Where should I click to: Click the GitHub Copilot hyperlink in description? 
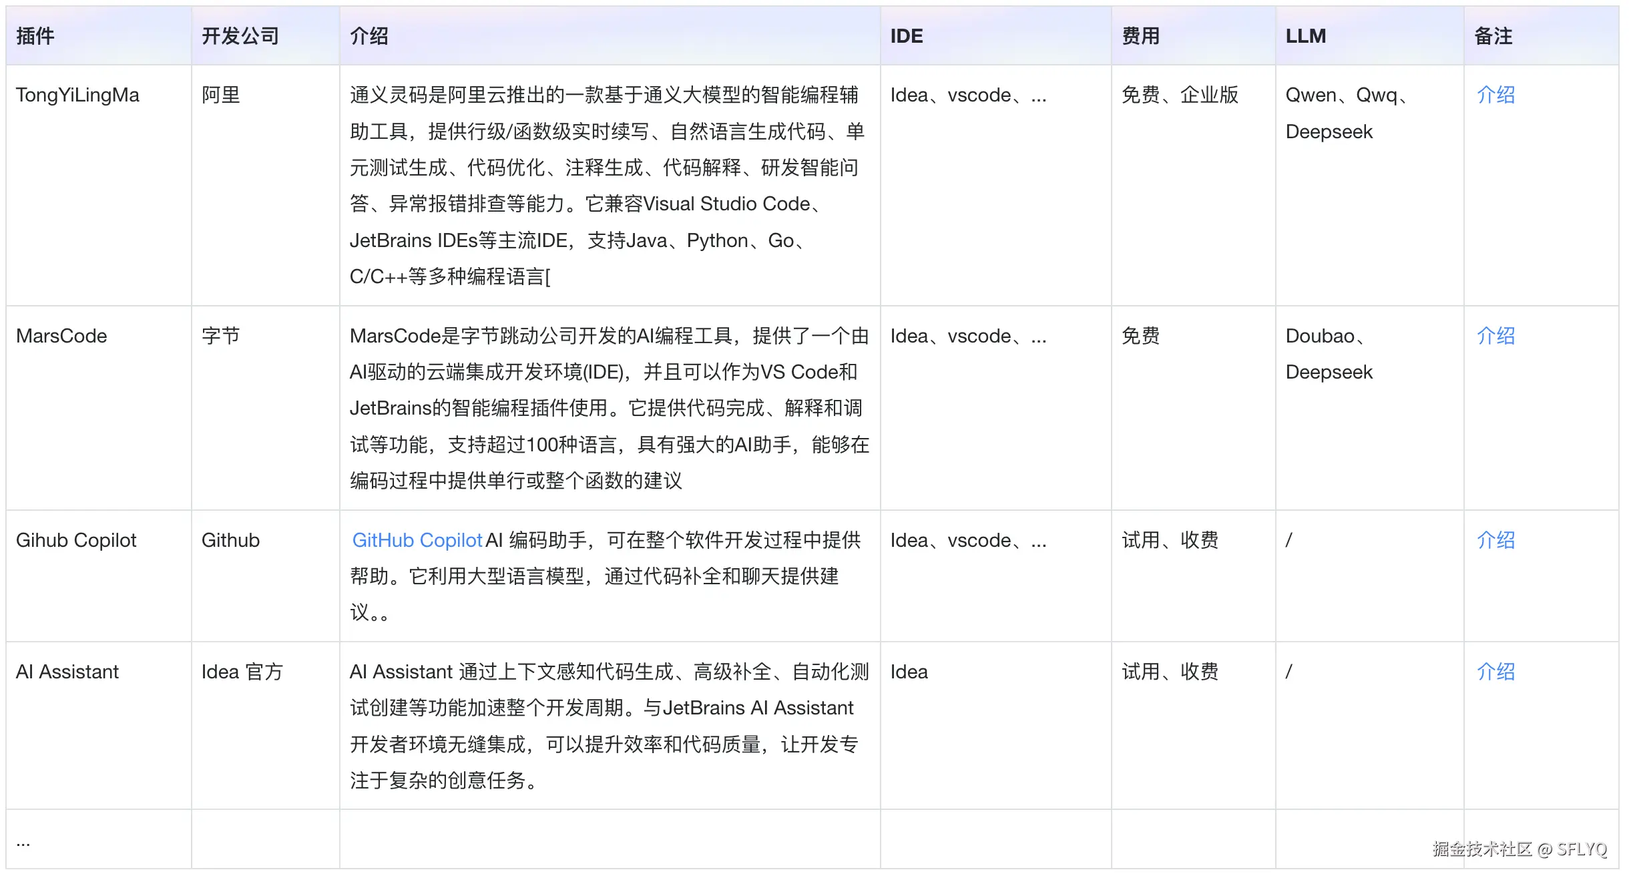coord(417,540)
